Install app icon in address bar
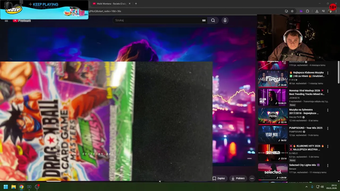The width and height of the screenshot is (340, 191). pos(286,11)
